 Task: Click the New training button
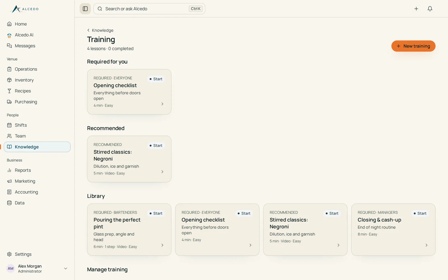(x=413, y=46)
